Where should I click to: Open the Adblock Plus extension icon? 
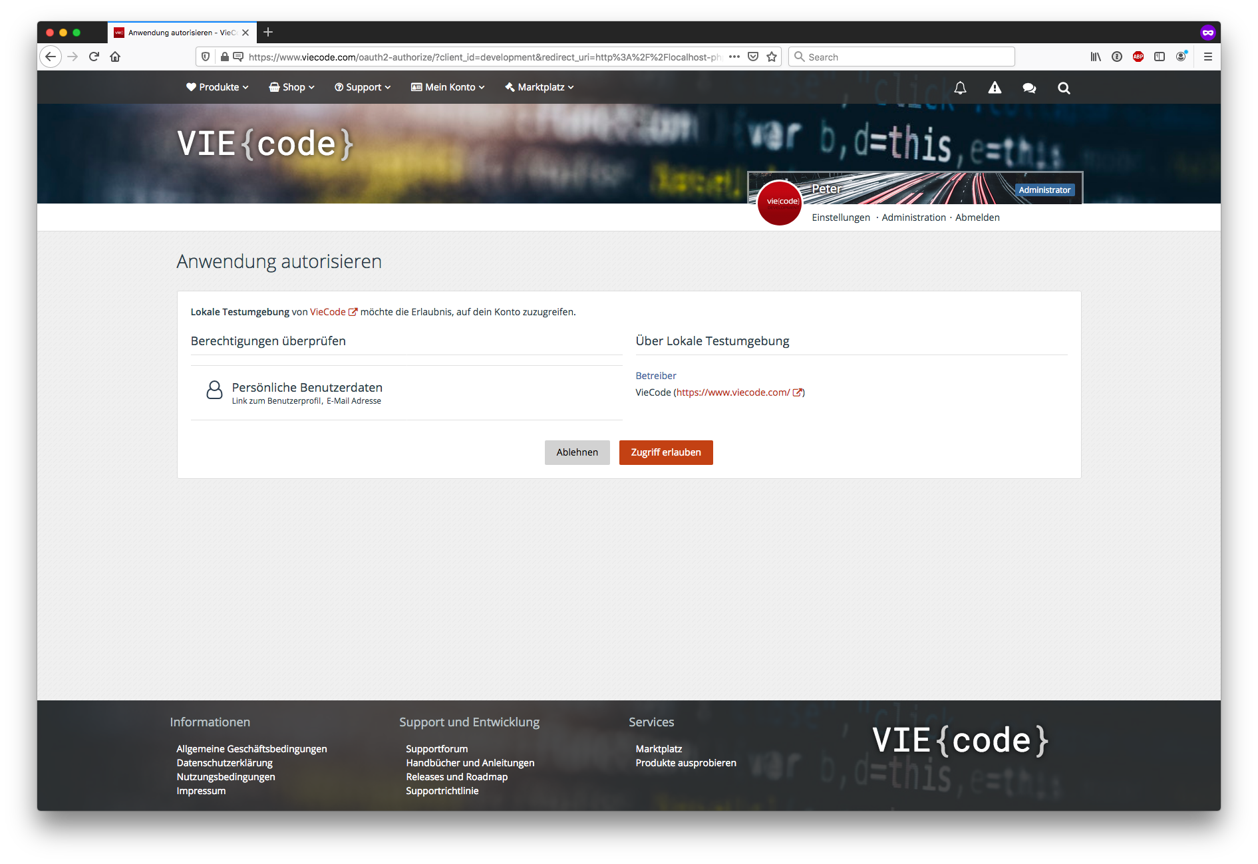[x=1138, y=57]
